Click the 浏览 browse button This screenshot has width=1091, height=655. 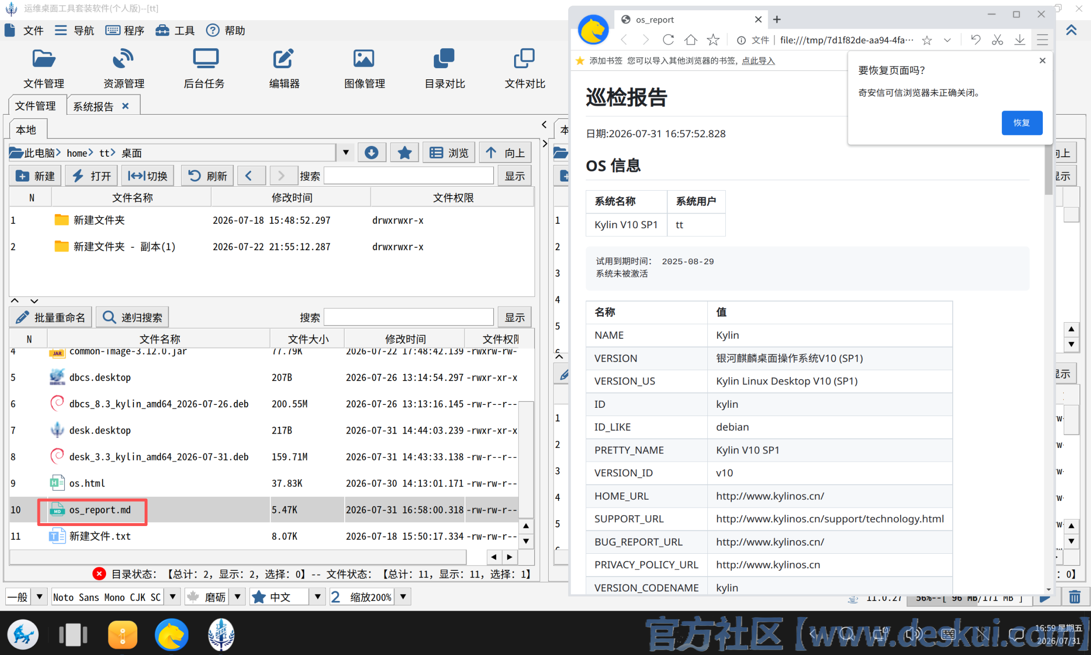click(449, 153)
